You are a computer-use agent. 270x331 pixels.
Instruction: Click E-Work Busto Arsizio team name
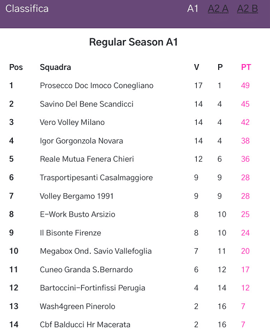(78, 214)
